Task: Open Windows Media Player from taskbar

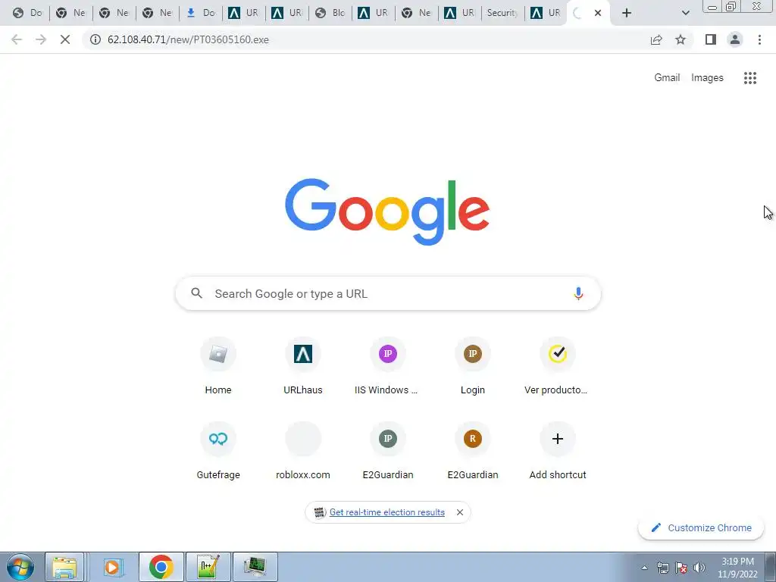Action: point(112,567)
